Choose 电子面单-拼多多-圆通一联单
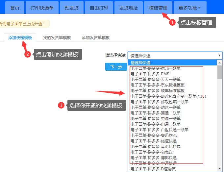Viewport: 224px width, 172px height. click(172, 113)
